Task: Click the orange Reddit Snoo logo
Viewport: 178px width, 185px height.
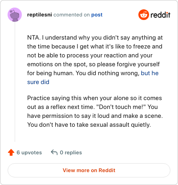Action: (143, 15)
